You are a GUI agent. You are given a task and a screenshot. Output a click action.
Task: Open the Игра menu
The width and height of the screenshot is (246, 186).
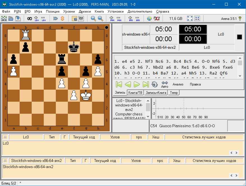(x=38, y=11)
